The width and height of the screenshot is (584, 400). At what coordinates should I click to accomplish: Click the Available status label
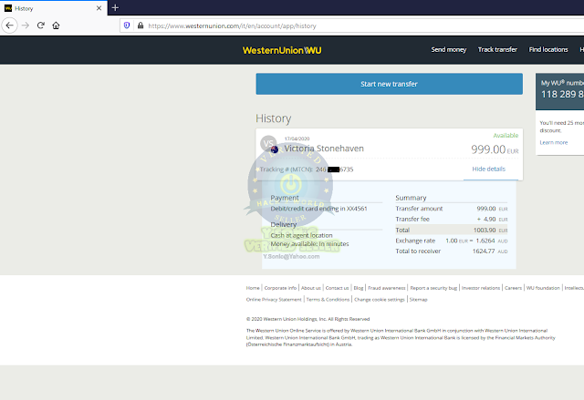[x=506, y=136]
